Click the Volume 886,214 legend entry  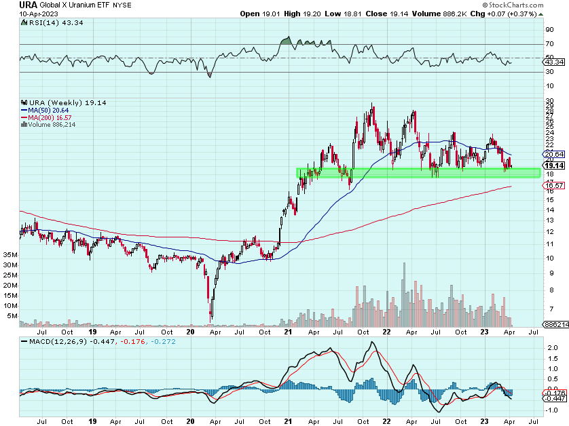pyautogui.click(x=52, y=124)
